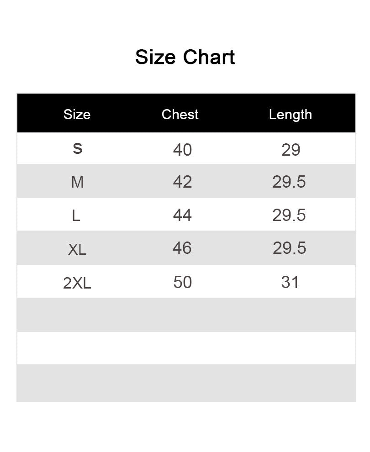Click the M size cell
The width and height of the screenshot is (370, 452).
(x=77, y=182)
